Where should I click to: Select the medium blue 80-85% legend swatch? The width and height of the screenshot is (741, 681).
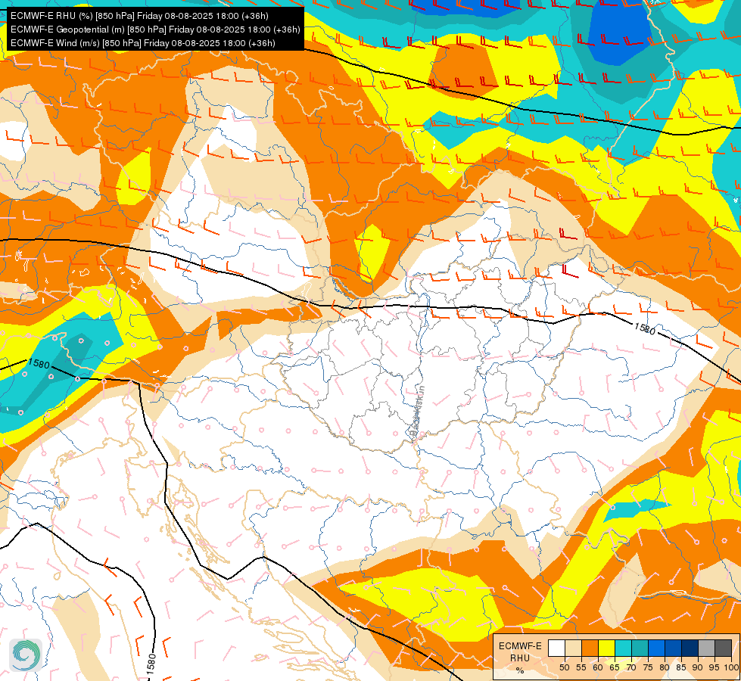tap(673, 648)
